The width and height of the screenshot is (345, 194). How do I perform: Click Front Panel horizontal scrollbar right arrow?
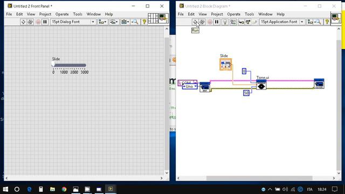click(162, 178)
